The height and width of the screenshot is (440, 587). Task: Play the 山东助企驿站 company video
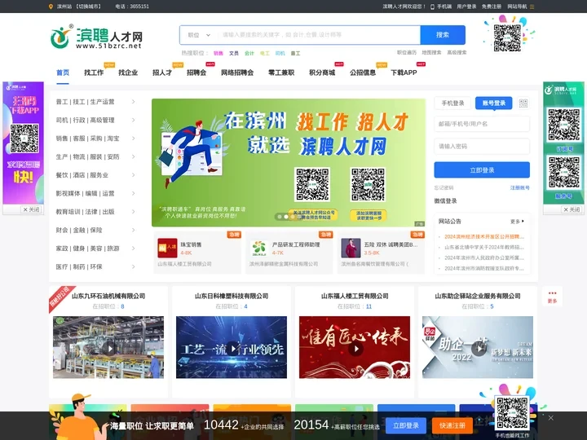[479, 349]
